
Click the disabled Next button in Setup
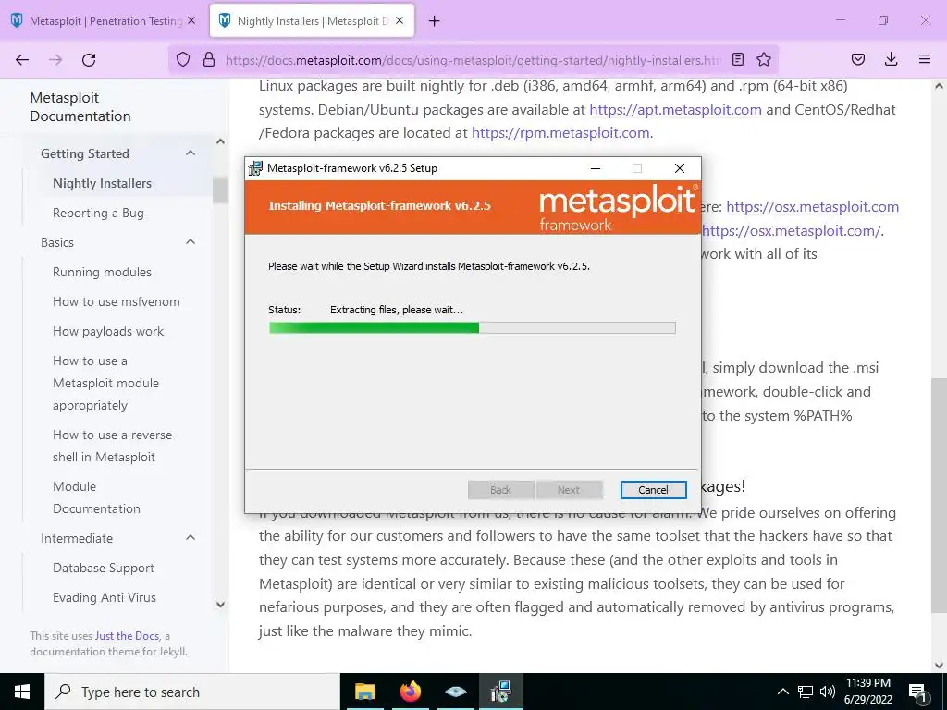pos(569,490)
